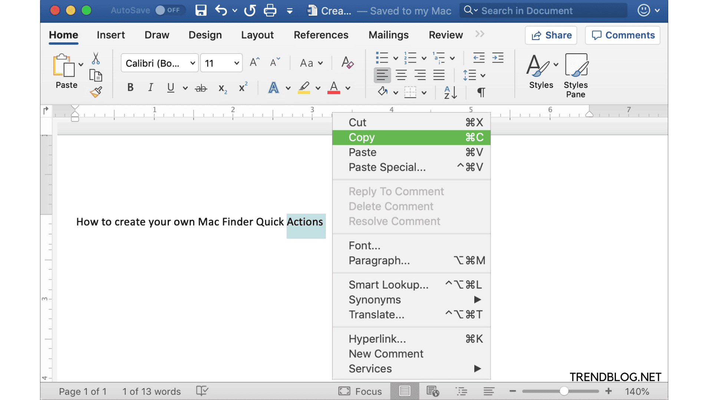Apply Bold formatting
This screenshot has width=712, height=400.
pos(130,88)
